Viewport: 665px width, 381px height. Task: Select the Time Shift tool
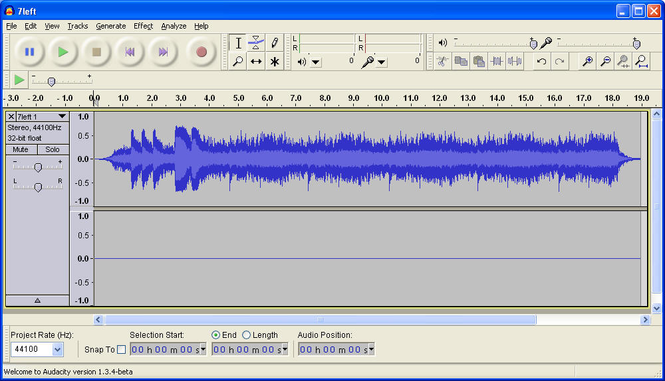(256, 62)
